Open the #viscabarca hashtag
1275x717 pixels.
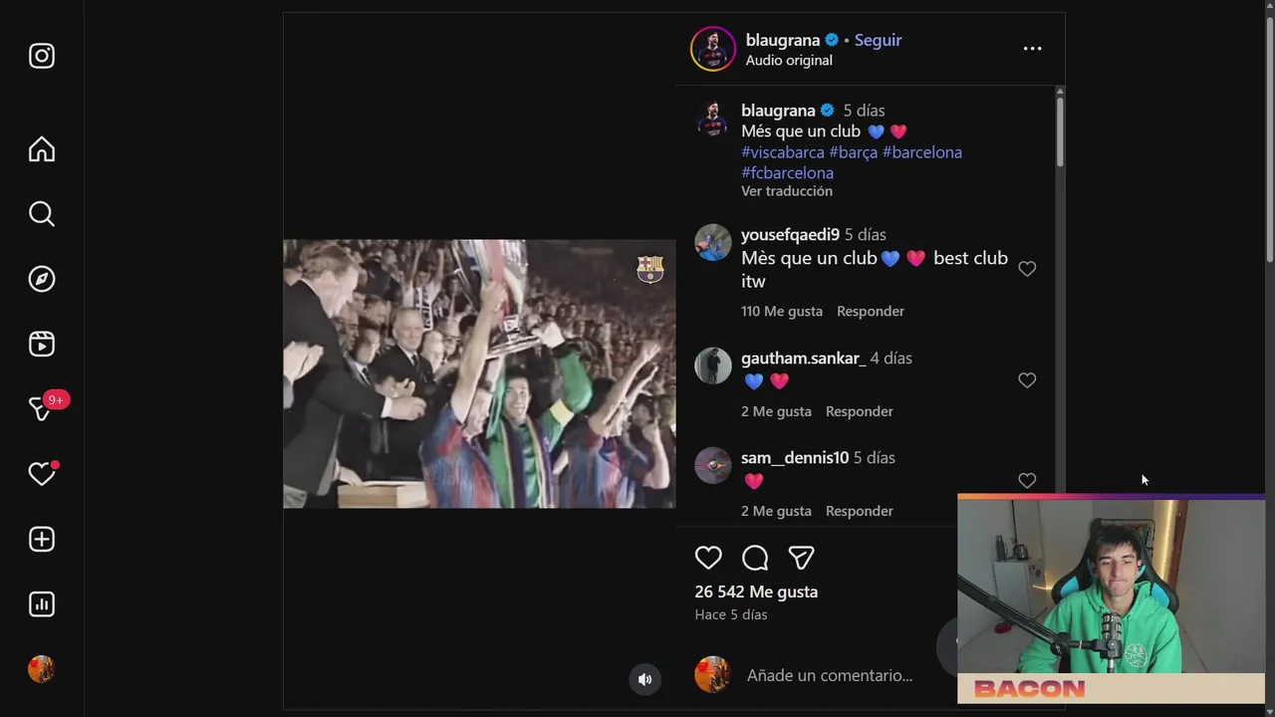(x=783, y=152)
